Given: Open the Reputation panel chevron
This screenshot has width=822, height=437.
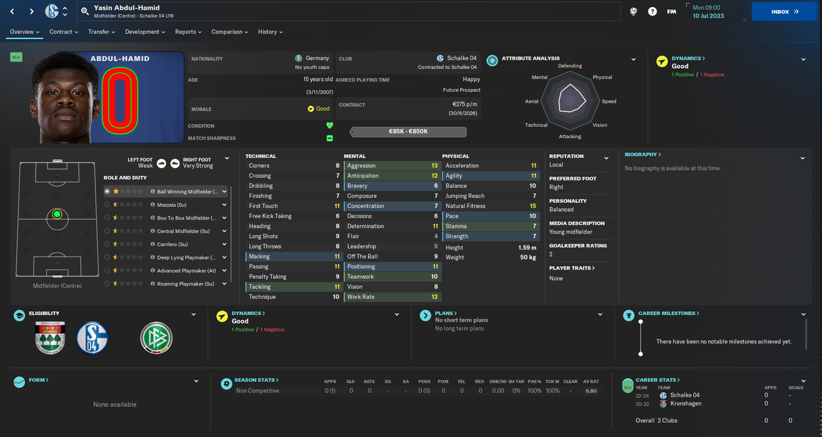Looking at the screenshot, I should 606,158.
